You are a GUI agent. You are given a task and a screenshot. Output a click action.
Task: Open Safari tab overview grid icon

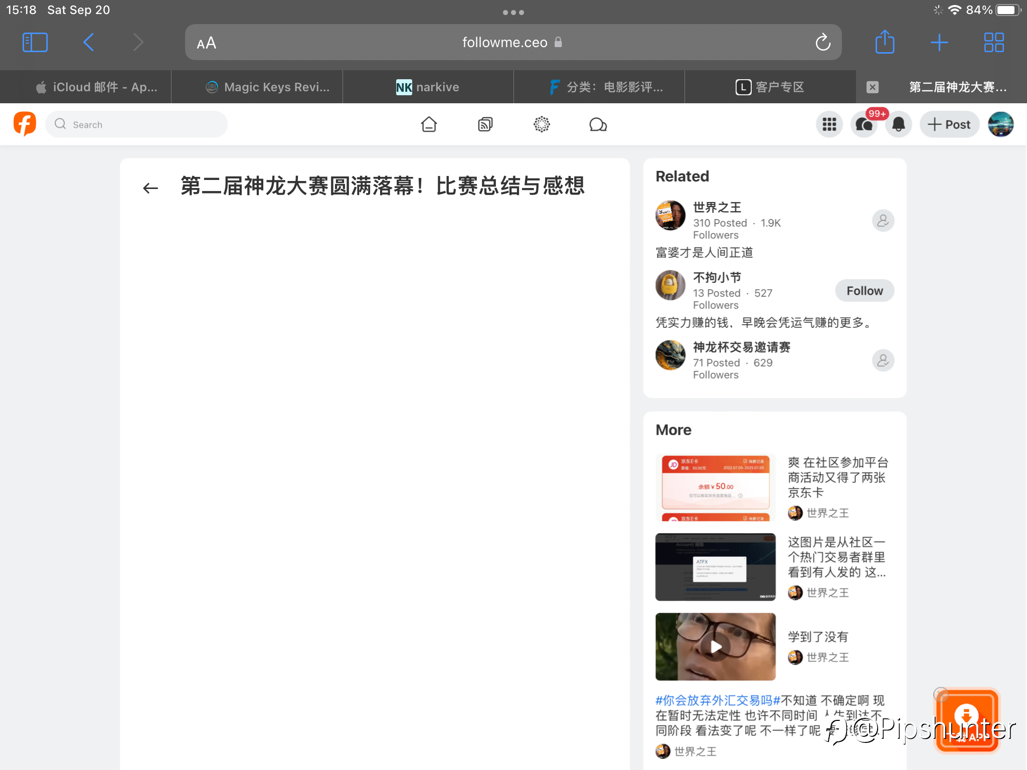tap(993, 43)
